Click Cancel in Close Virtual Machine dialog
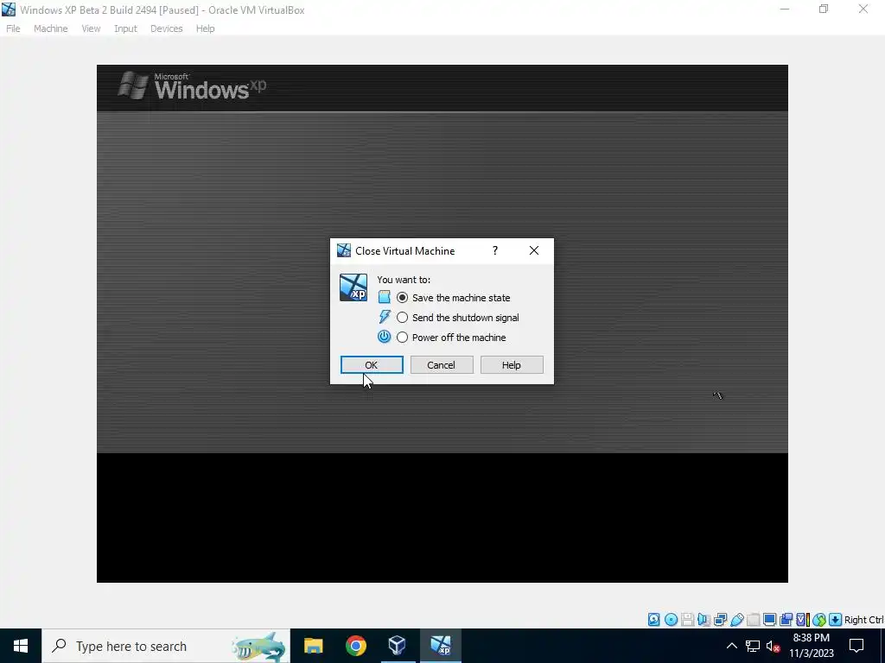Image resolution: width=885 pixels, height=663 pixels. pos(442,365)
